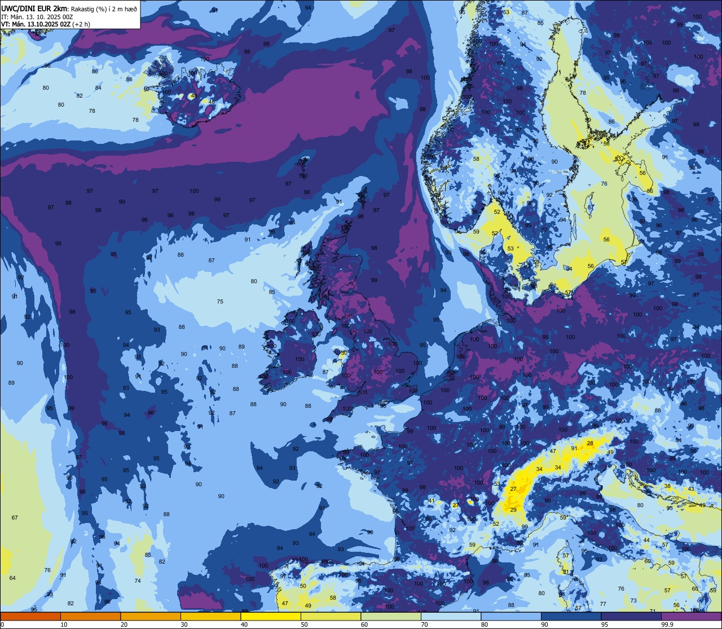Click the value 84 southwest of Iceland
The width and height of the screenshot is (722, 629).
coord(98,88)
